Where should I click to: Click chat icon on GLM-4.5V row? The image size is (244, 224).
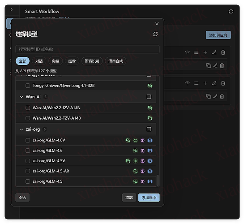point(128,161)
